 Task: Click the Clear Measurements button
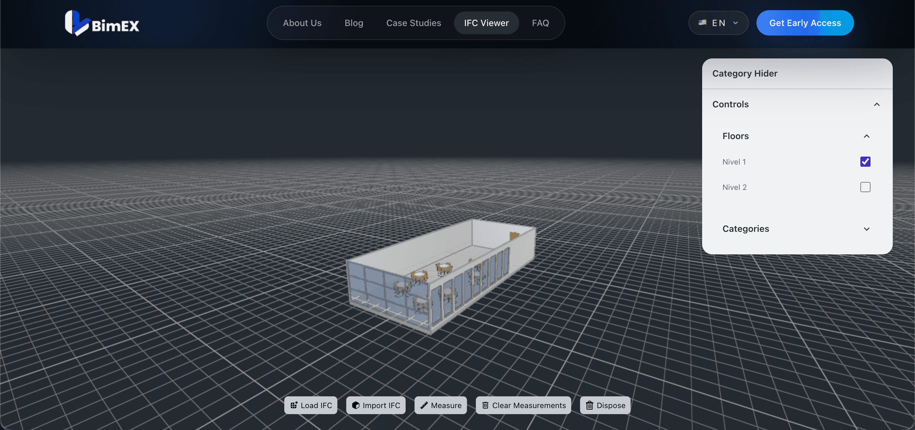[x=524, y=405]
